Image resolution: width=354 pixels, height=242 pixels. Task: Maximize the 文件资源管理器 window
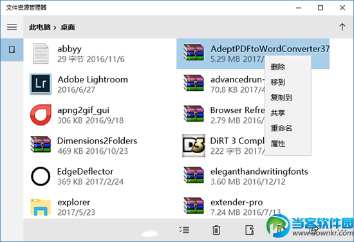(x=321, y=8)
